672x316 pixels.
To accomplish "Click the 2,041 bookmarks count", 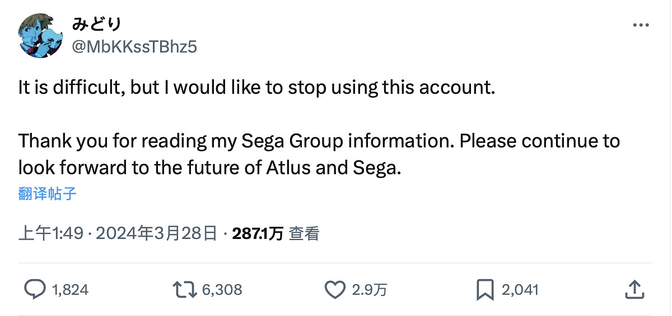I will (x=520, y=290).
